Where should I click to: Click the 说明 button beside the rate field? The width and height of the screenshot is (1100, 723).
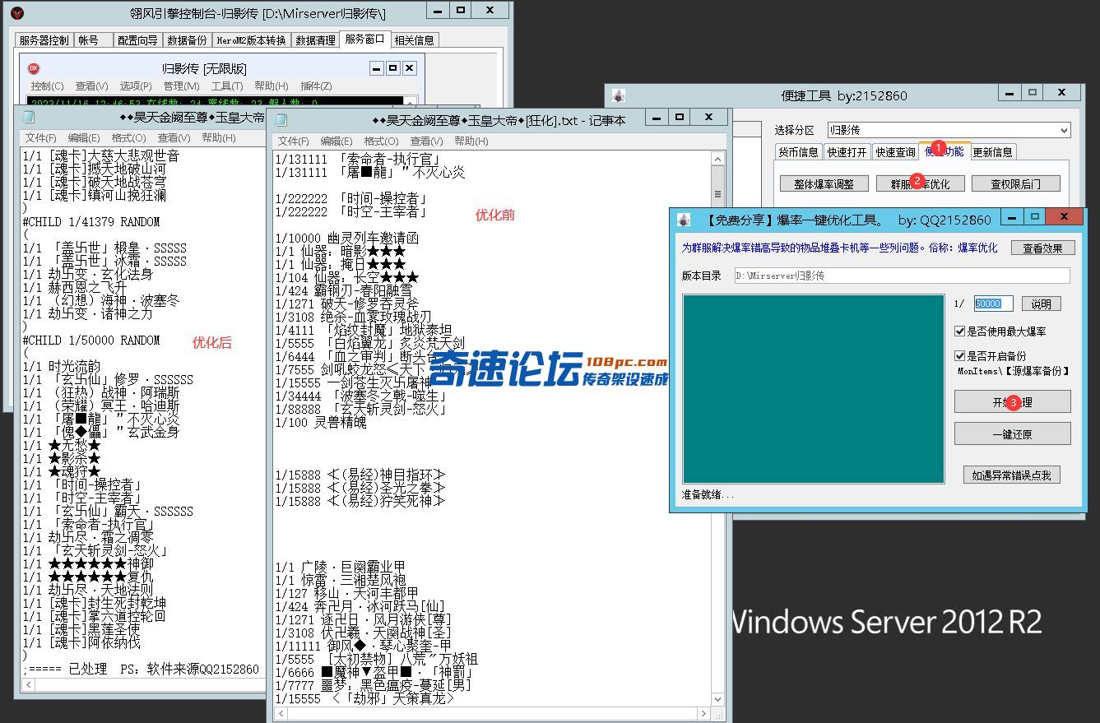click(1041, 304)
